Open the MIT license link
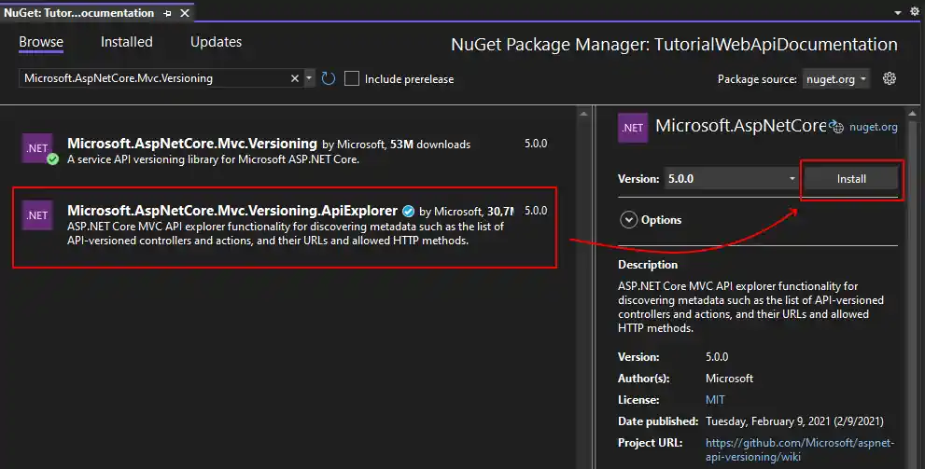Screen dimensions: 925x469 click(715, 399)
